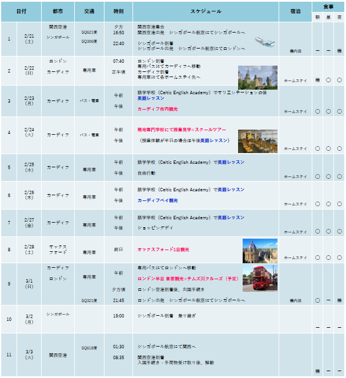Viewport: 346px width, 378px height.
Task: Click the 時刻 column header
Action: pyautogui.click(x=118, y=11)
